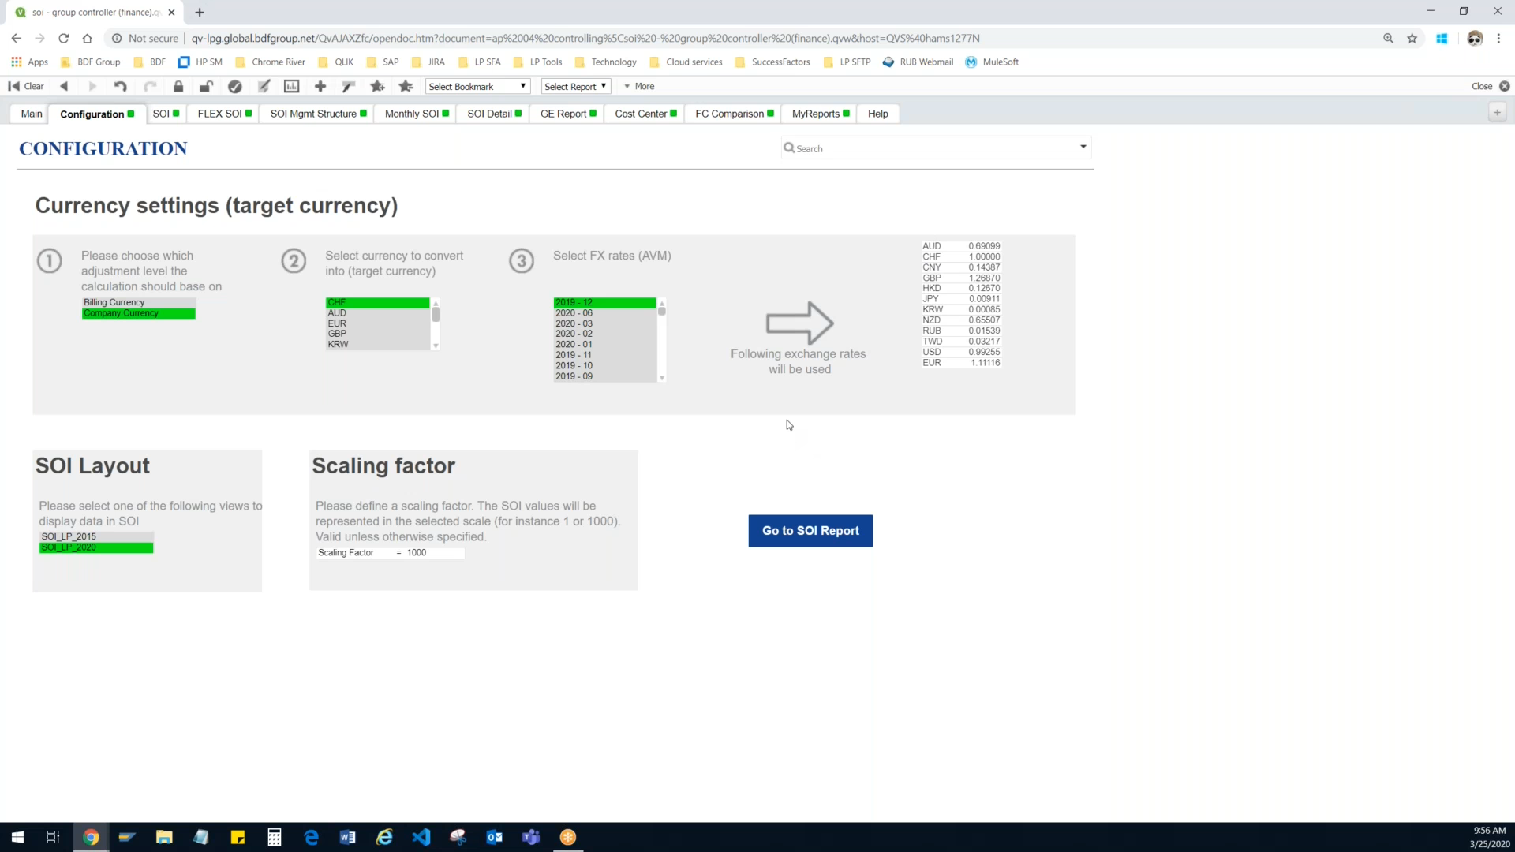1515x852 pixels.
Task: Open Visual Studio Code from the taskbar
Action: pyautogui.click(x=421, y=837)
